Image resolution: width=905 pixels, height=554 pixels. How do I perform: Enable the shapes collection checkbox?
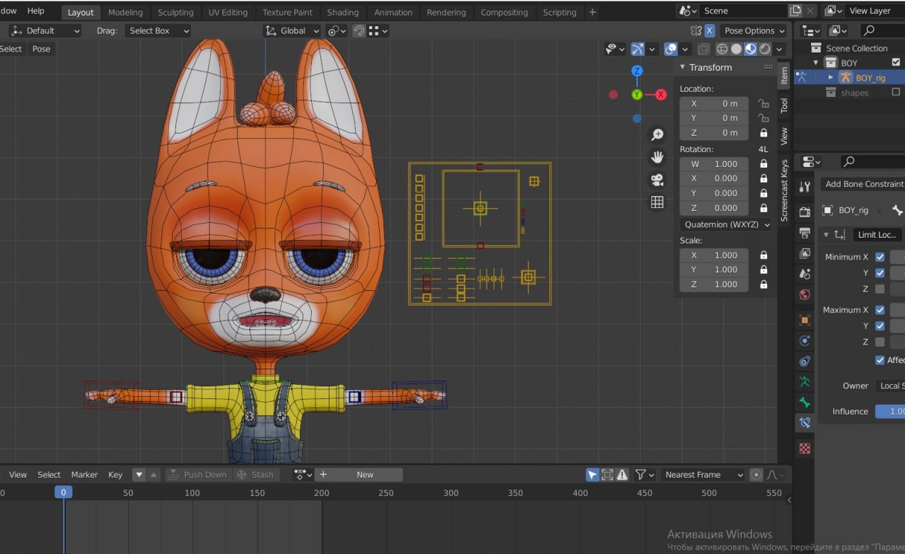(x=896, y=93)
